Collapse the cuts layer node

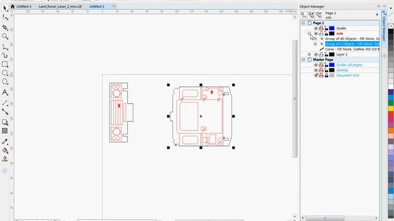[309, 34]
